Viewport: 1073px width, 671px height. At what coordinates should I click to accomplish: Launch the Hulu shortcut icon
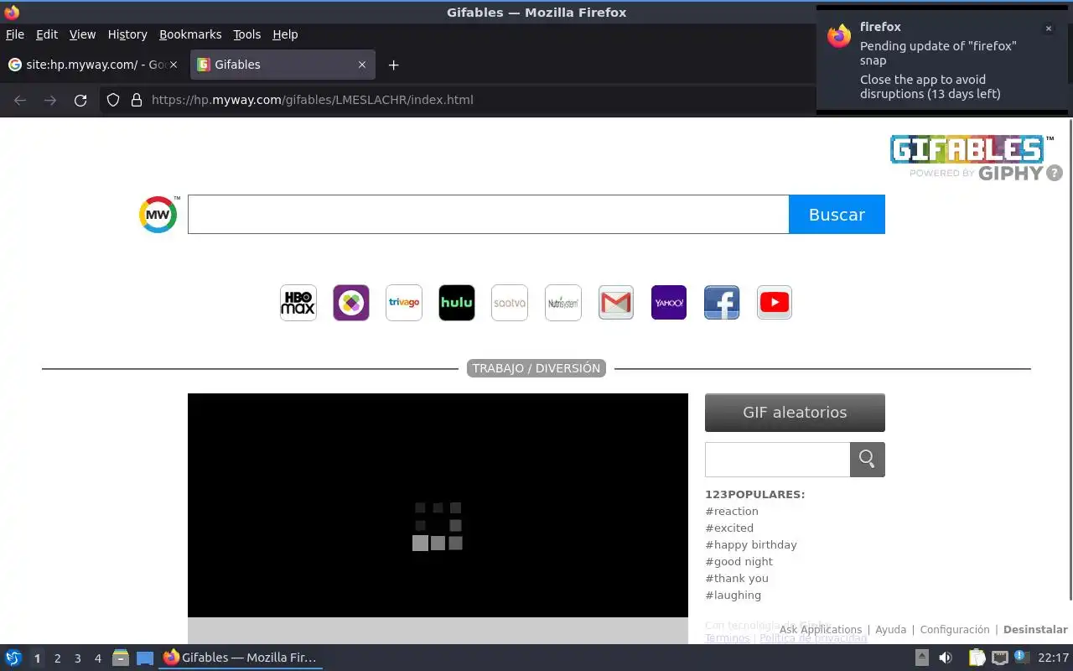pyautogui.click(x=457, y=303)
